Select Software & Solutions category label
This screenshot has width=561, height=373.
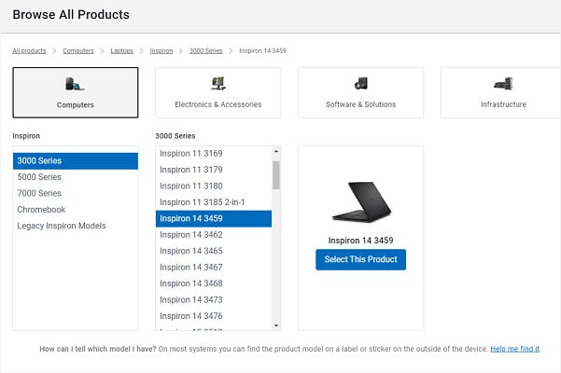pyautogui.click(x=360, y=104)
